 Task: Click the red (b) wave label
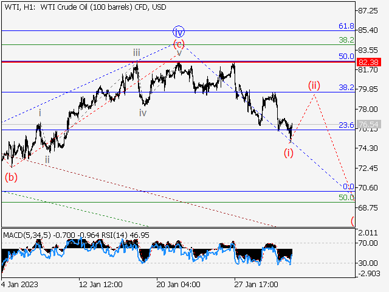11,177
